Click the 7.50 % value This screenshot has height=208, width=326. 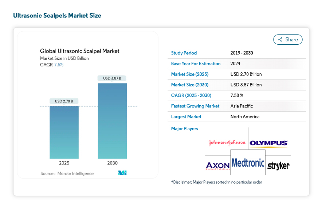237,95
